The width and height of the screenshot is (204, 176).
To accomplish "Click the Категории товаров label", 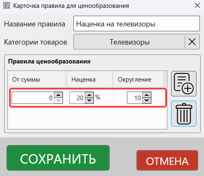I will coord(35,42).
